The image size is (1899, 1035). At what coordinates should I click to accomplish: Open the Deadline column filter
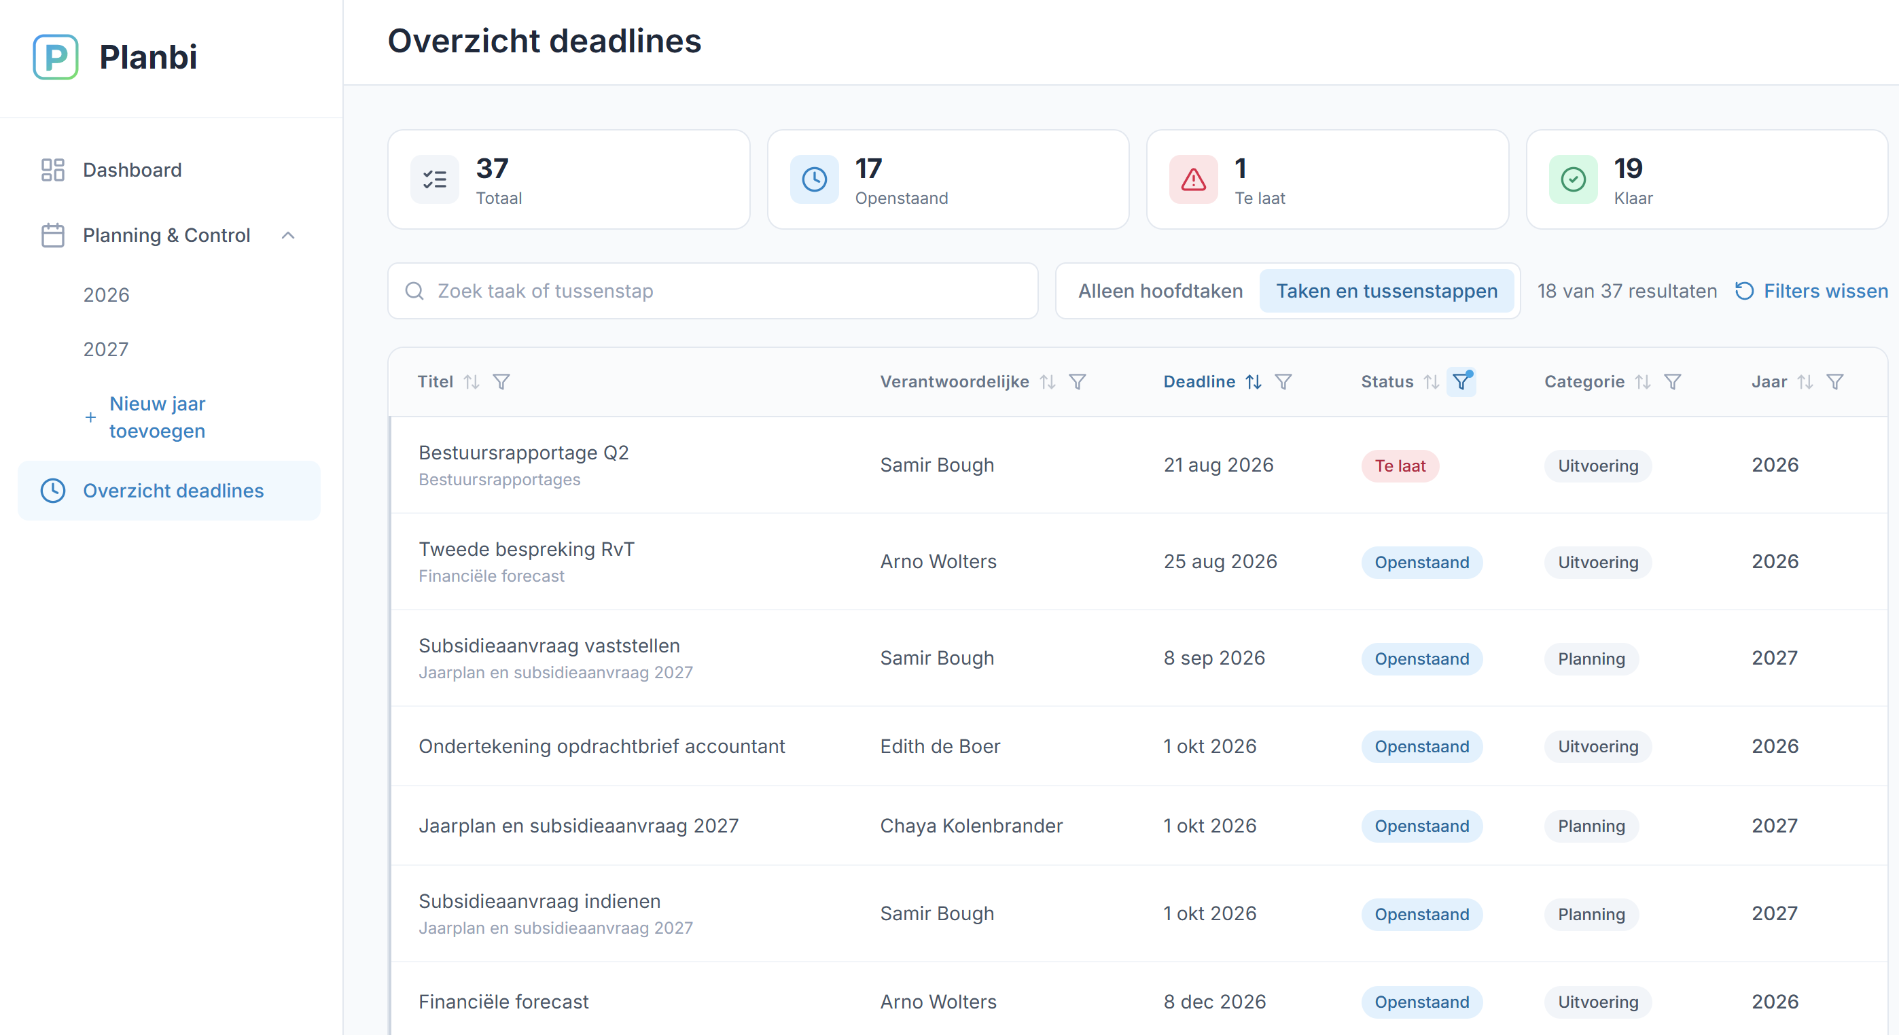tap(1283, 382)
